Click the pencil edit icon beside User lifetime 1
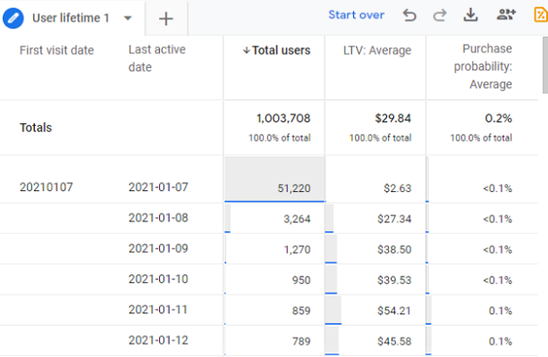The image size is (548, 357). pyautogui.click(x=14, y=18)
